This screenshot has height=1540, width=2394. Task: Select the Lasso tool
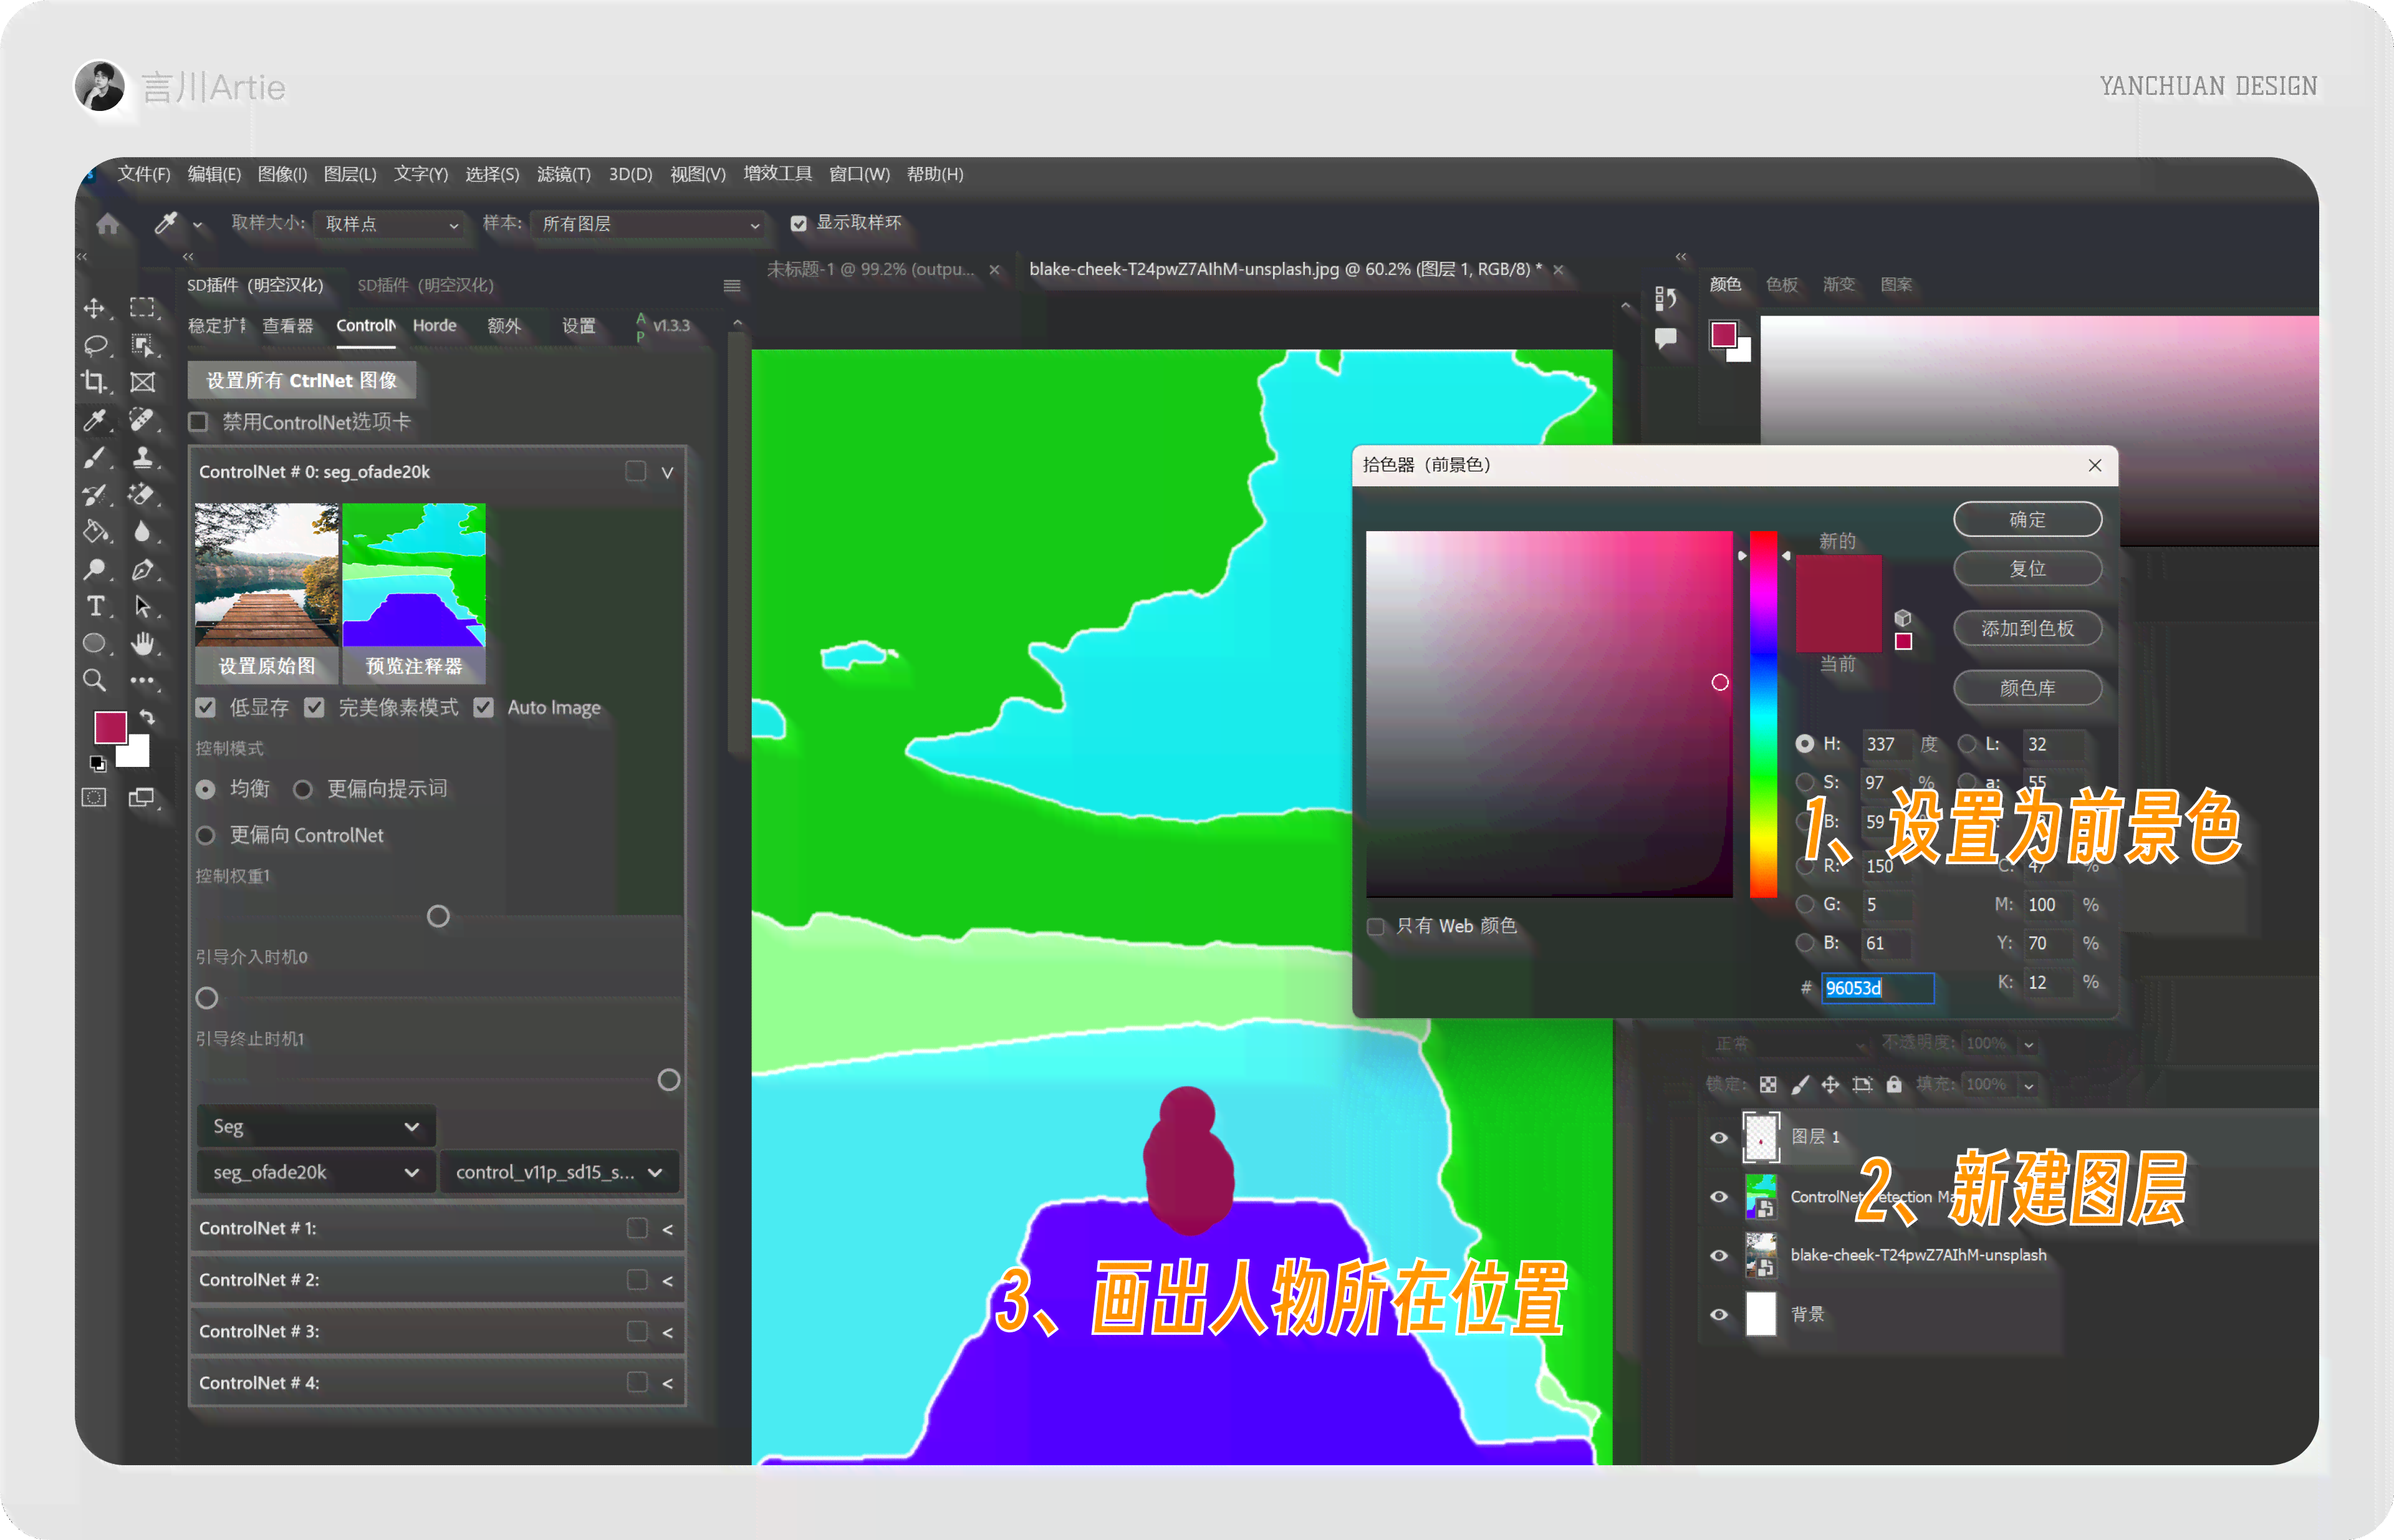(x=94, y=345)
